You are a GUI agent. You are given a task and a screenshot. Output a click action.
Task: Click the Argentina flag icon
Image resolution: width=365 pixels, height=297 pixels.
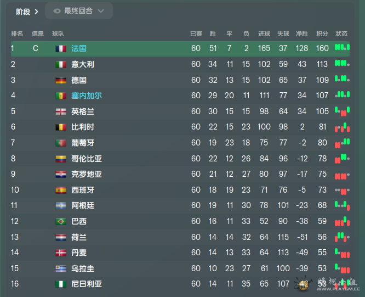61,205
